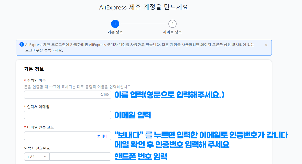Focus the 연락처 전화번호 number field
This screenshot has height=164, width=302.
[x=80, y=157]
